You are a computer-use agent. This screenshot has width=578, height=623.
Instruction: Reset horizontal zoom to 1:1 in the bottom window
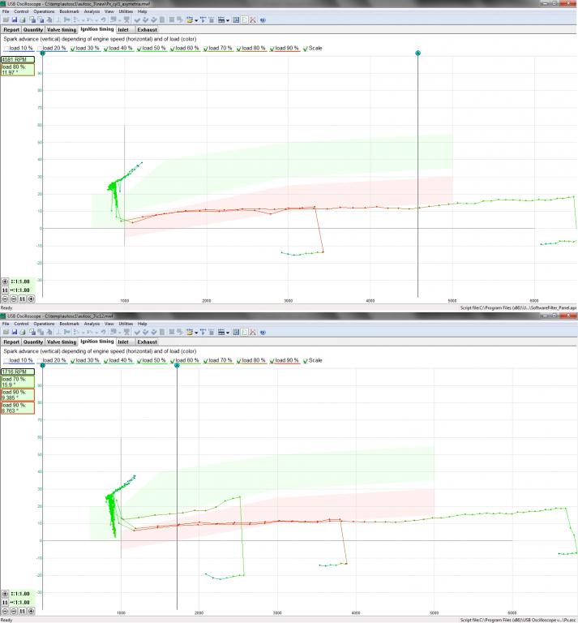pyautogui.click(x=22, y=611)
